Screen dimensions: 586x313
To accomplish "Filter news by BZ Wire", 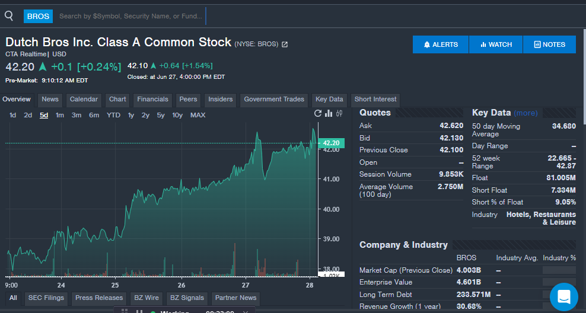I will [146, 298].
